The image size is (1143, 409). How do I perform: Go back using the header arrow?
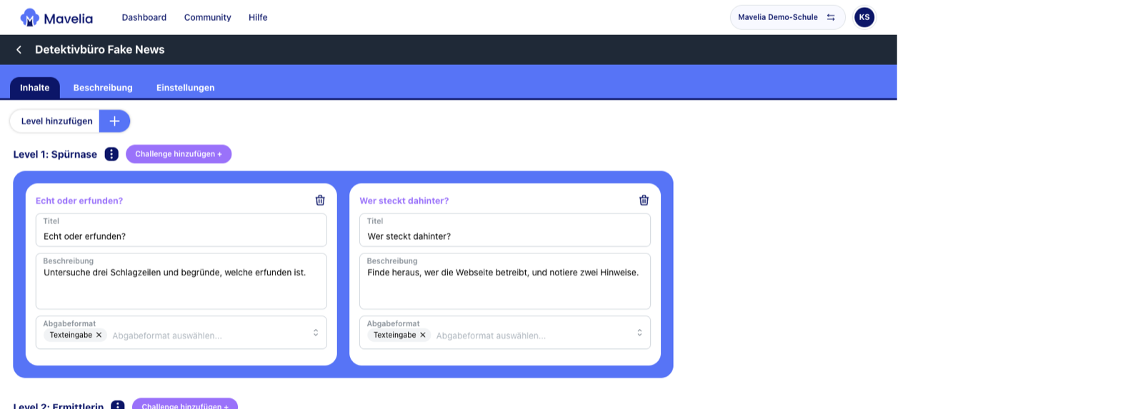pyautogui.click(x=19, y=49)
